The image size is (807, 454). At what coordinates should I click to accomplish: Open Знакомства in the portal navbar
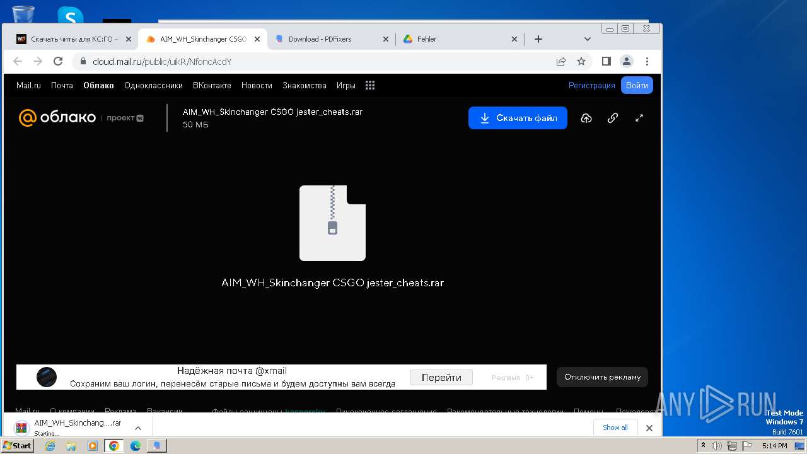(x=305, y=85)
